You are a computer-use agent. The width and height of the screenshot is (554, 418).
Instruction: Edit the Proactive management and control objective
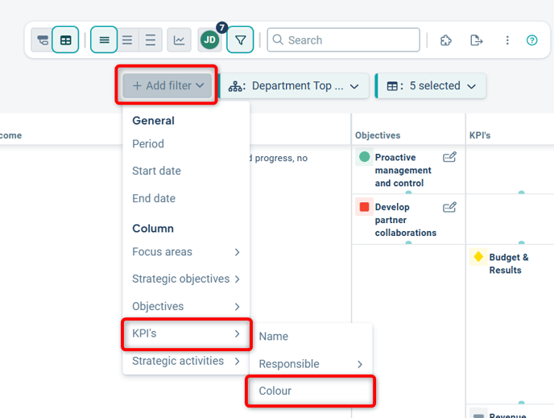tap(449, 157)
